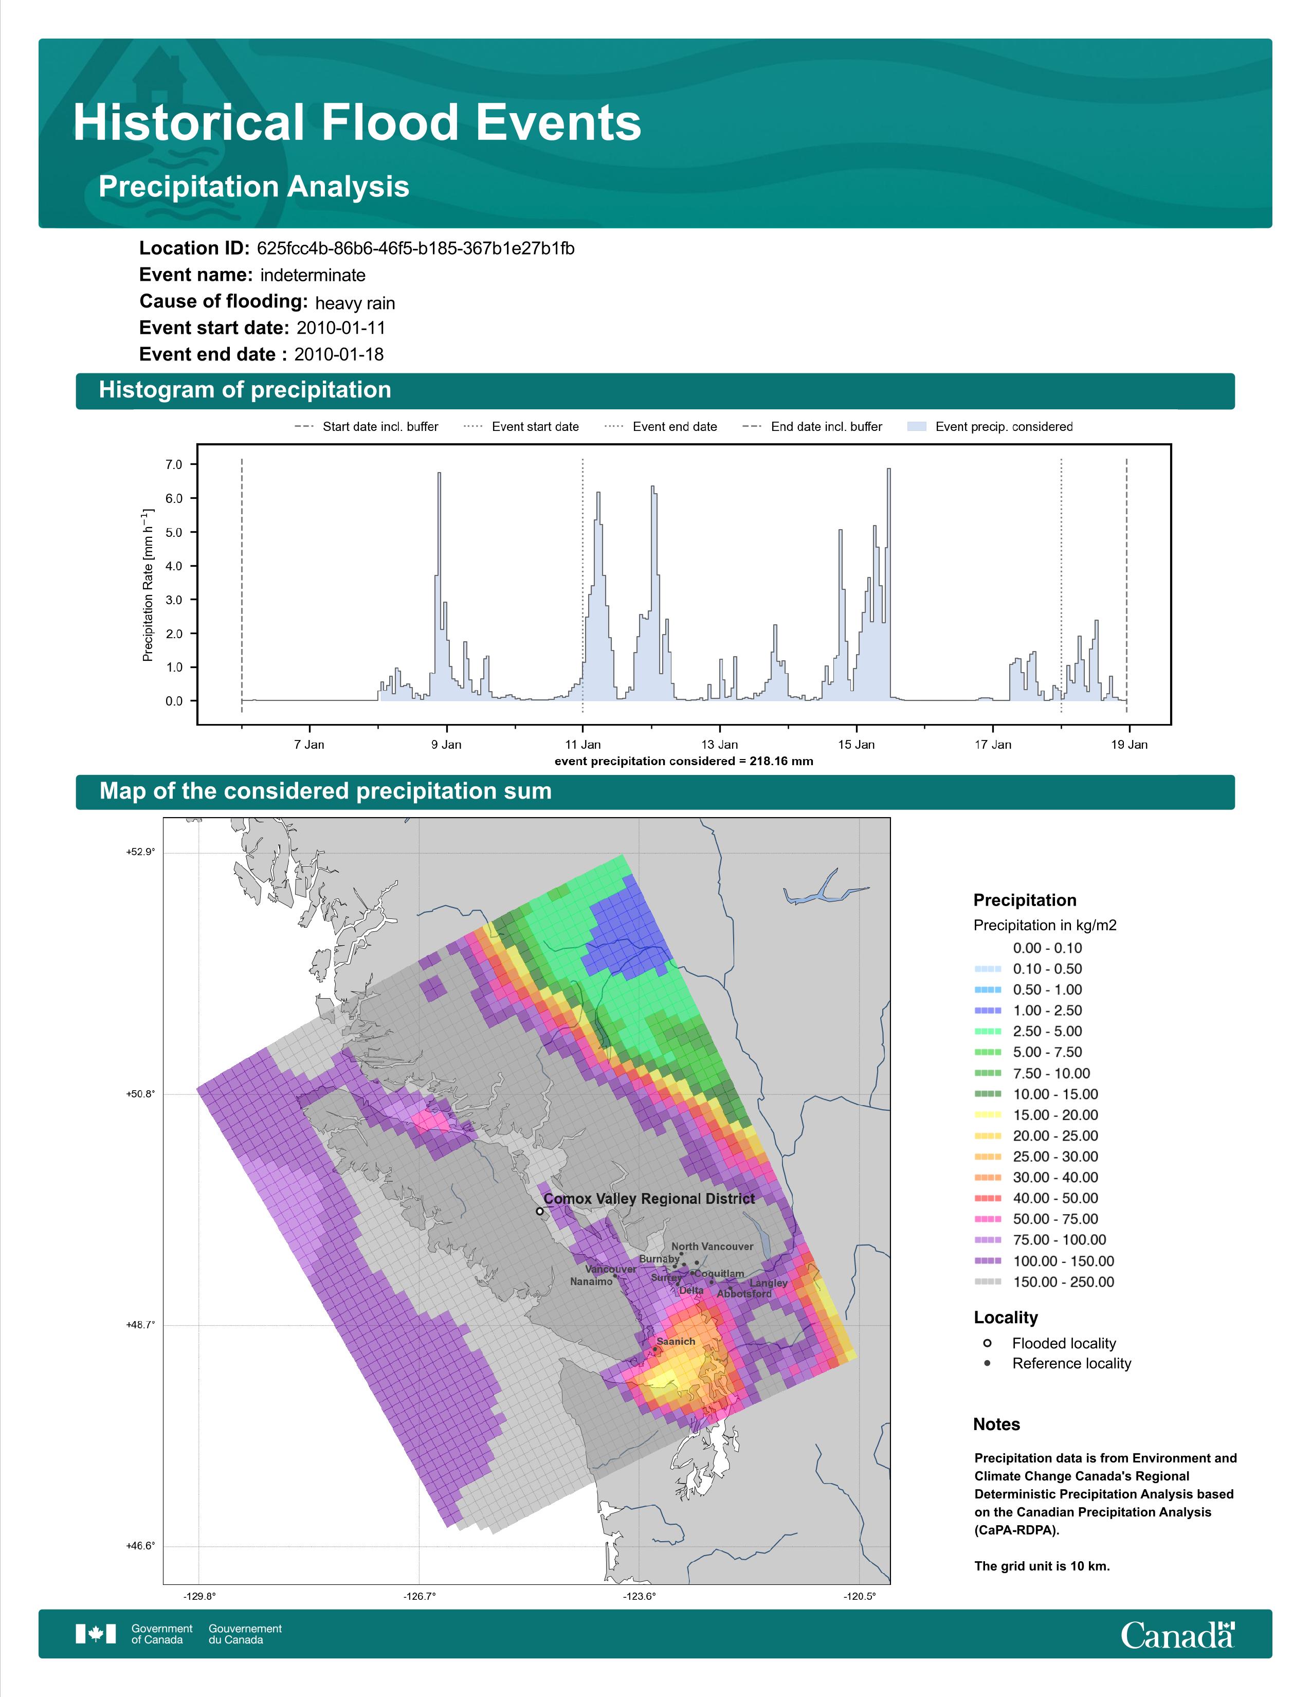Viewport: 1311px width, 1697px height.
Task: Click the Event name value indeterminate
Action: click(313, 275)
